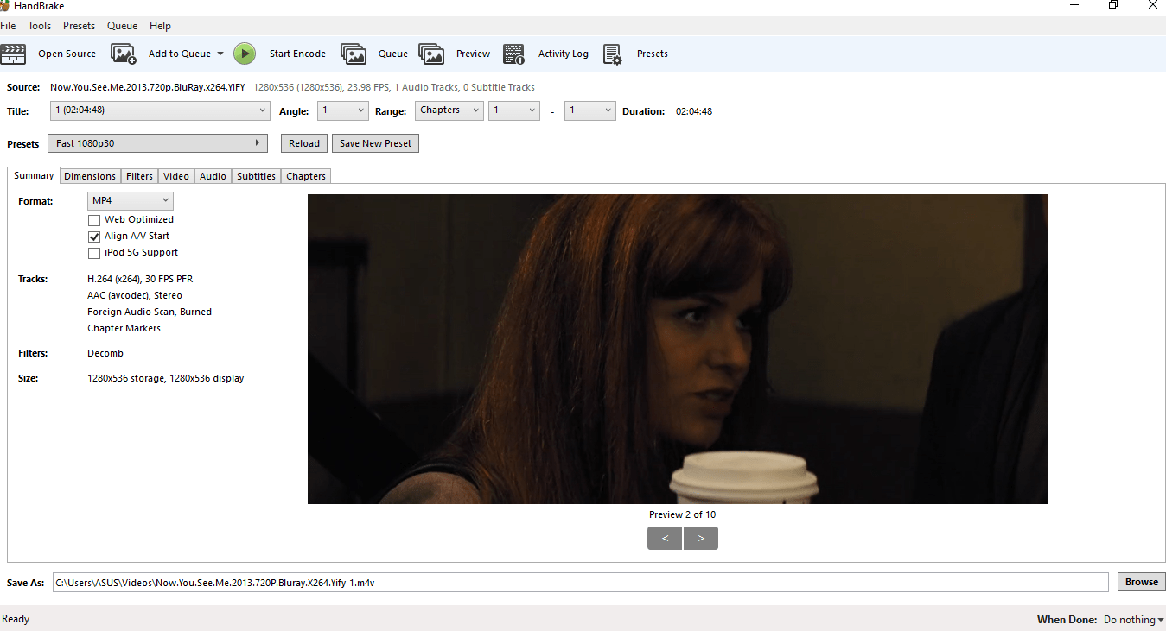Start Encode with the green play icon
Screen dimensions: 1166x631
click(x=245, y=54)
